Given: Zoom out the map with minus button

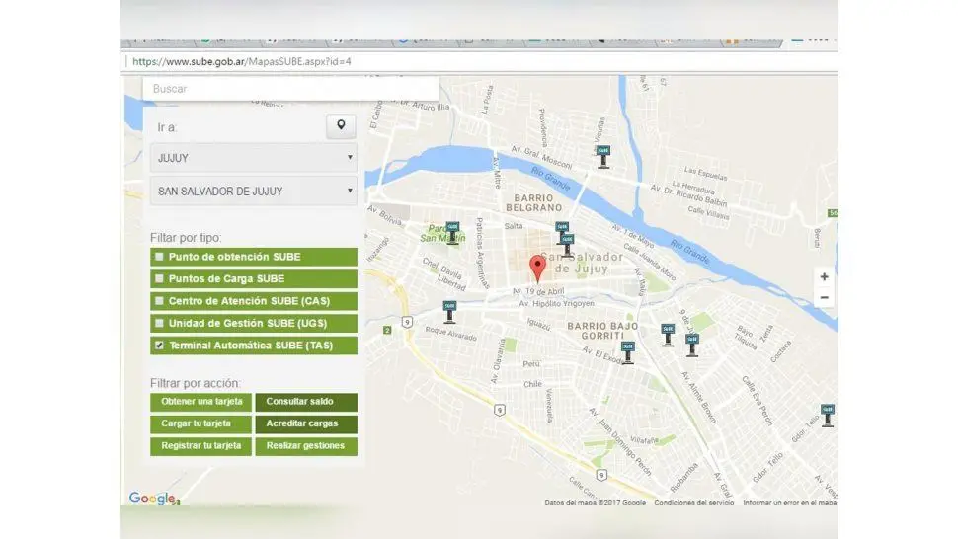Looking at the screenshot, I should pyautogui.click(x=824, y=298).
